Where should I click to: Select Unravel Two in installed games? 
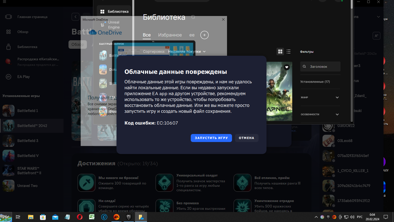click(32, 186)
